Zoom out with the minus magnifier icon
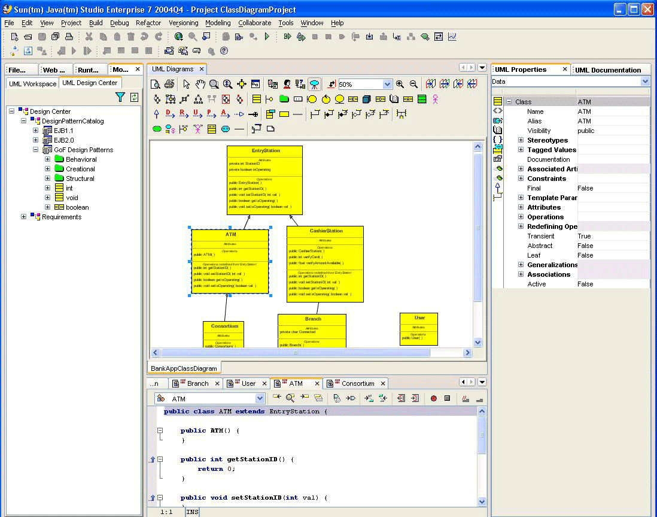The height and width of the screenshot is (517, 657). [413, 84]
